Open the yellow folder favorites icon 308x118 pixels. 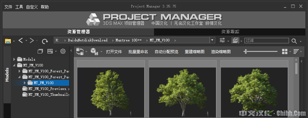click(8, 41)
